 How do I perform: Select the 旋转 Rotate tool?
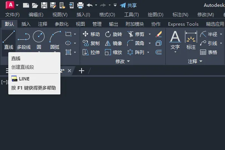pyautogui.click(x=113, y=34)
